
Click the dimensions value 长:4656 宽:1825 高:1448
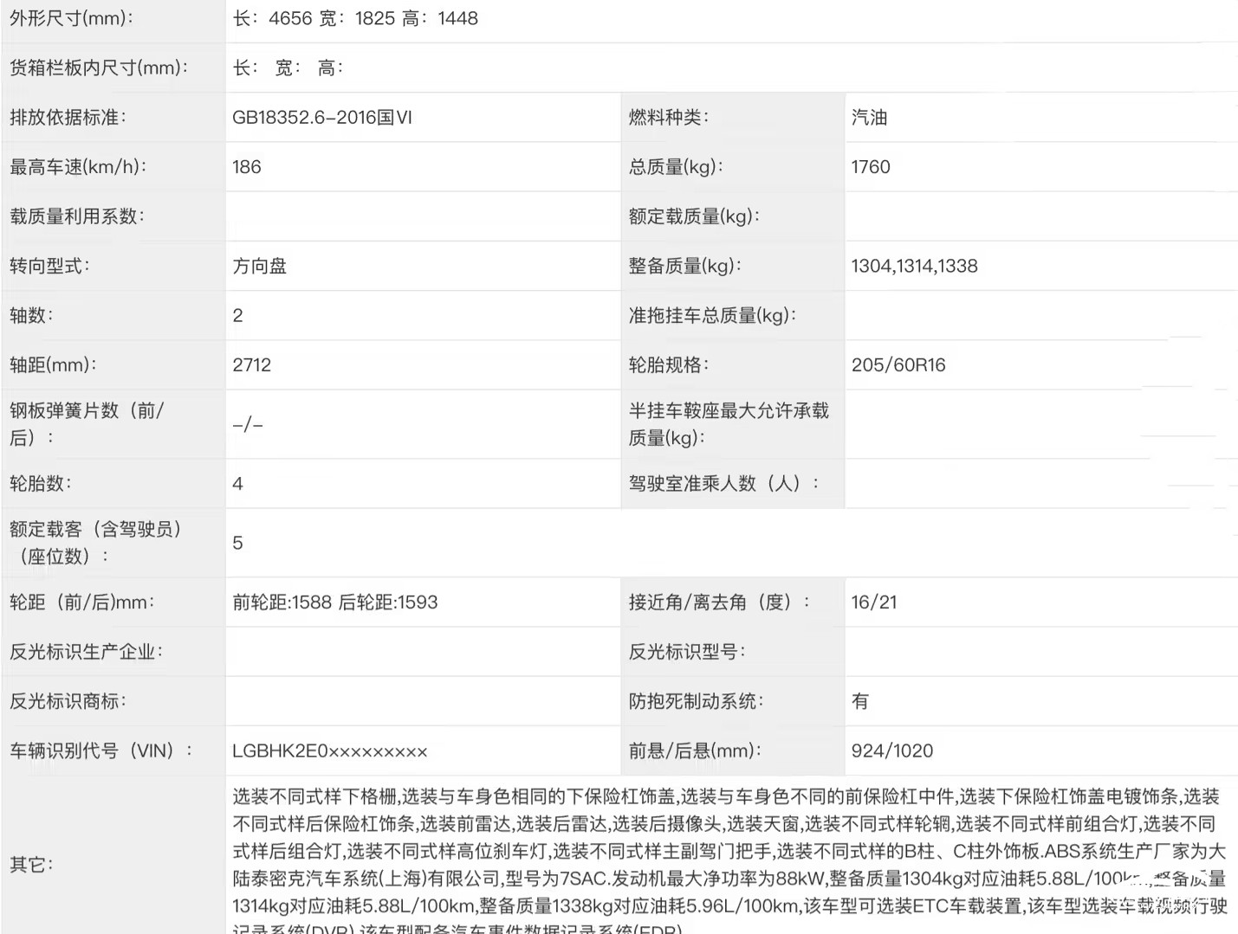pyautogui.click(x=355, y=18)
